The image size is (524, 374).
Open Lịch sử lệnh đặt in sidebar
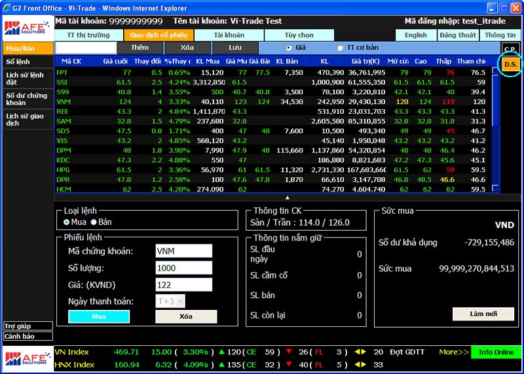point(28,78)
